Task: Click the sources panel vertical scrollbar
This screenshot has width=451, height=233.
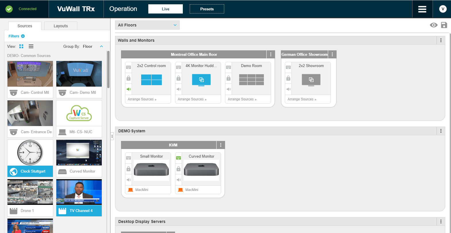Action: tap(108, 70)
